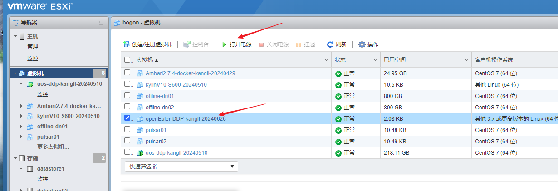Expand the Ambari2.7.4-docker-ka... tree node
This screenshot has height=191, width=558.
click(21, 106)
